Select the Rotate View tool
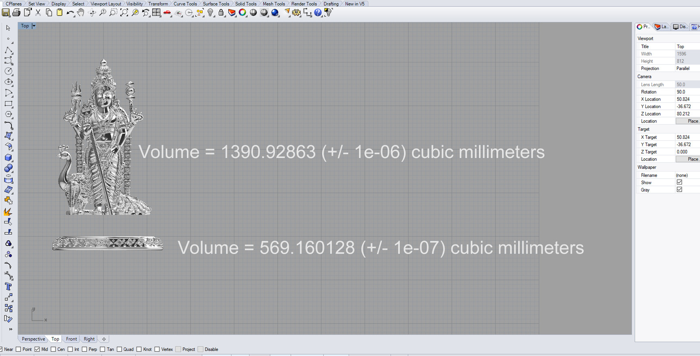Image resolution: width=700 pixels, height=356 pixels. [x=92, y=13]
